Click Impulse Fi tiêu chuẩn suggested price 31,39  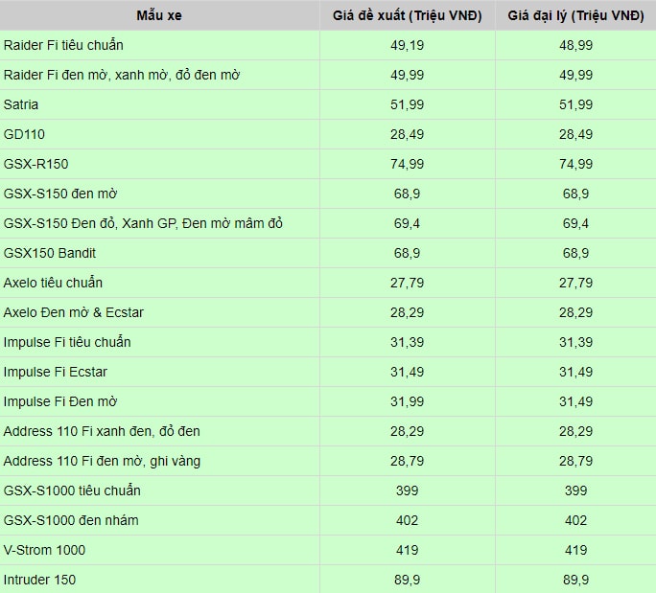pos(407,342)
